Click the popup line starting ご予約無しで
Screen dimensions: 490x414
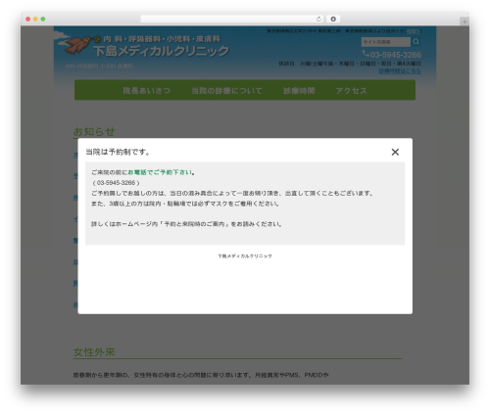[232, 193]
